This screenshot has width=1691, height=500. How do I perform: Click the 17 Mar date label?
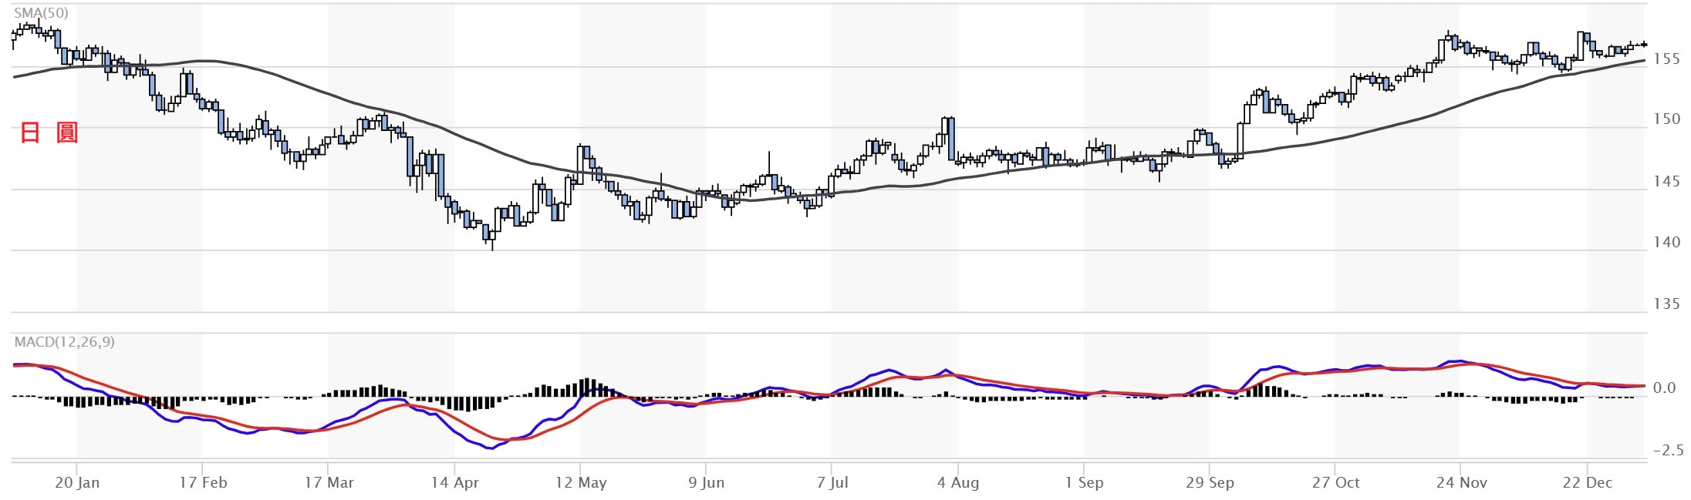click(x=329, y=482)
